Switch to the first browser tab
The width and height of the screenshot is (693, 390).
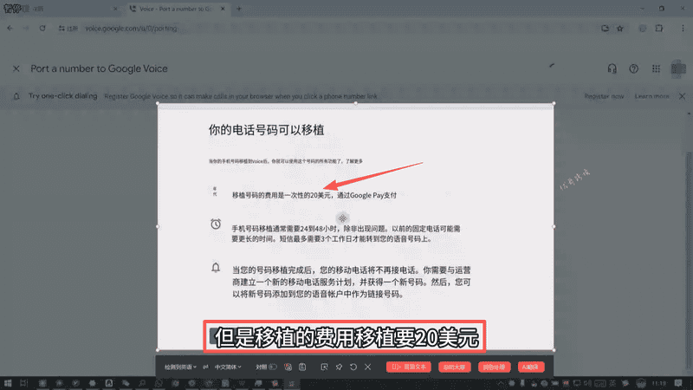tap(62, 9)
